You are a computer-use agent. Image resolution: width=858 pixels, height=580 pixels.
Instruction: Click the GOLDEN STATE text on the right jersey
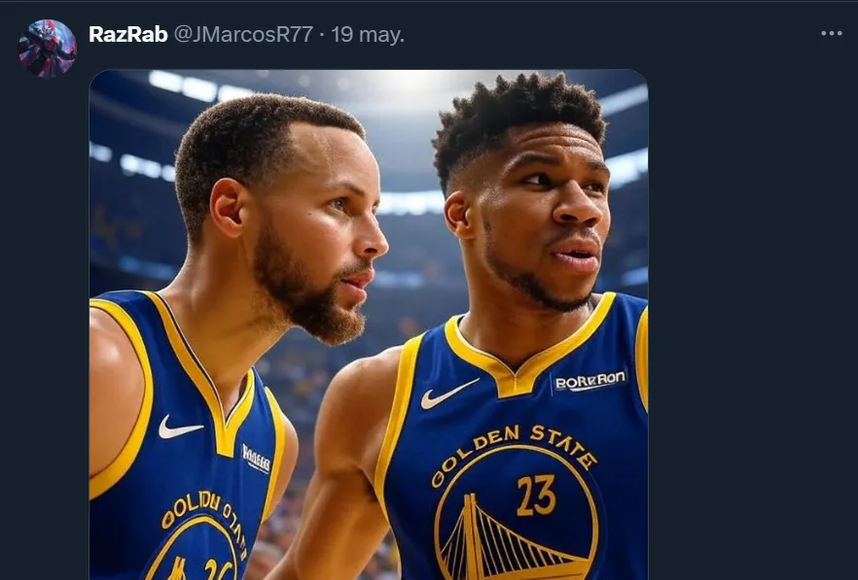(x=513, y=452)
